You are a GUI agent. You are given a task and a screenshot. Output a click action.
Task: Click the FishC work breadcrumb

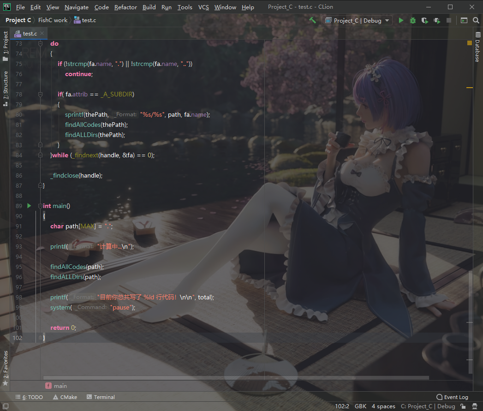click(x=53, y=20)
